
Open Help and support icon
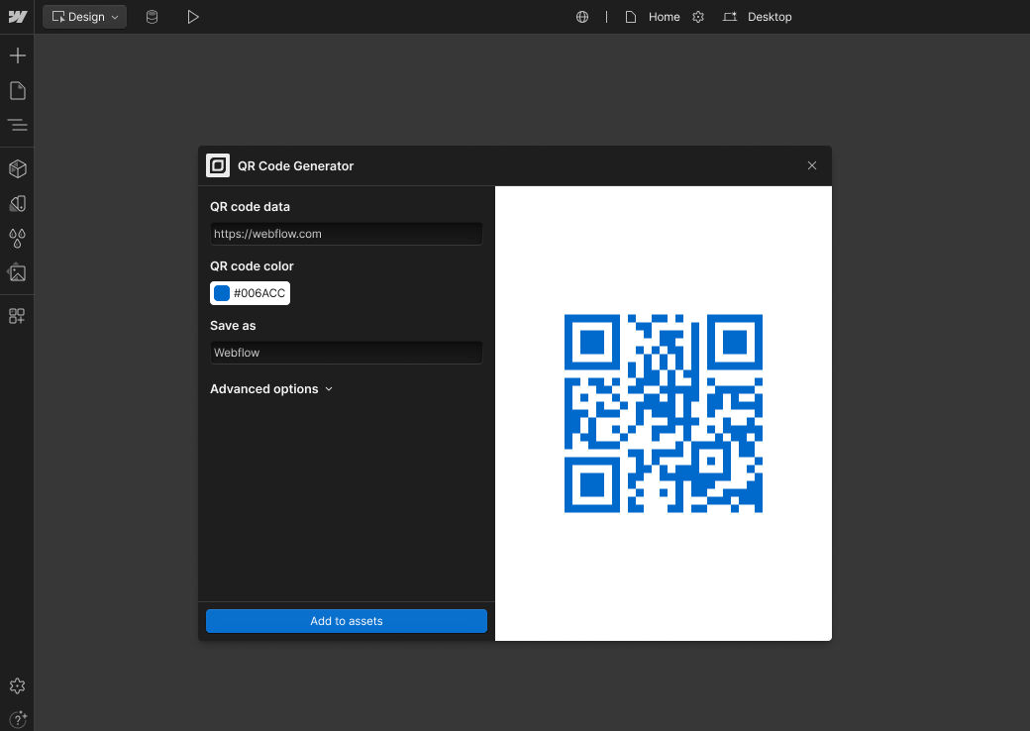19,718
